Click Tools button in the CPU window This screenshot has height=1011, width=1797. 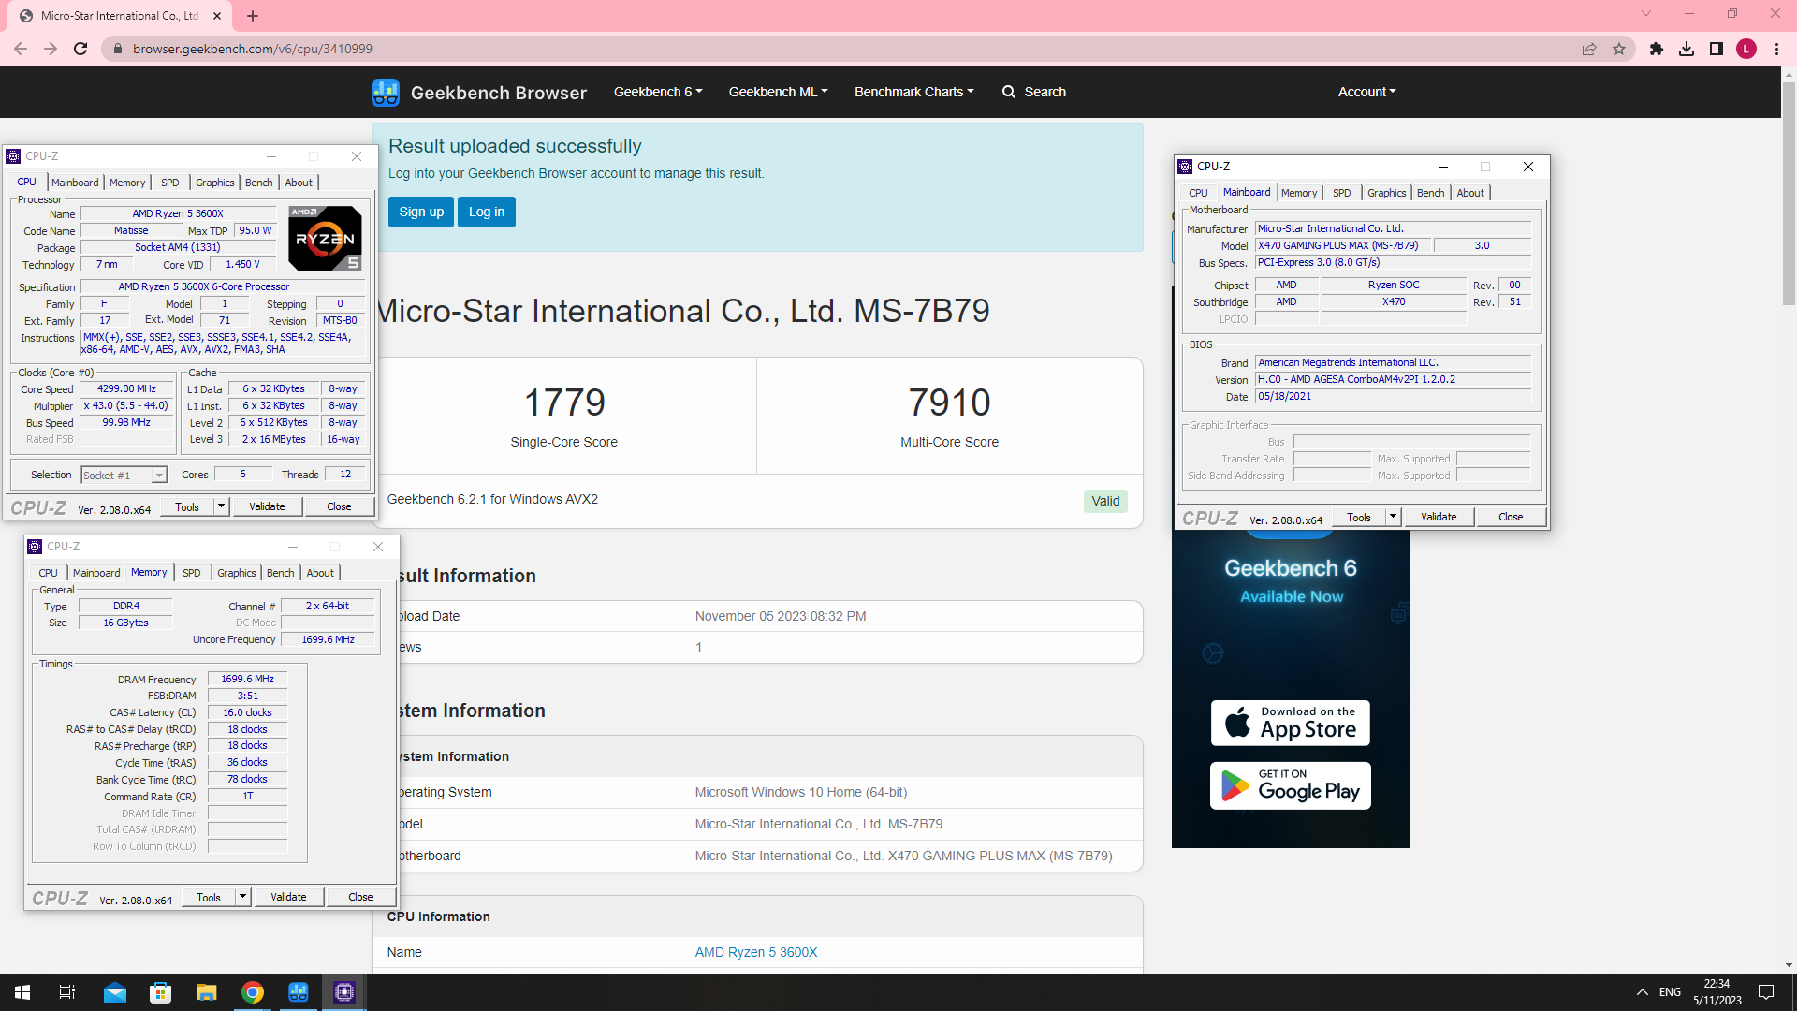[x=187, y=506]
